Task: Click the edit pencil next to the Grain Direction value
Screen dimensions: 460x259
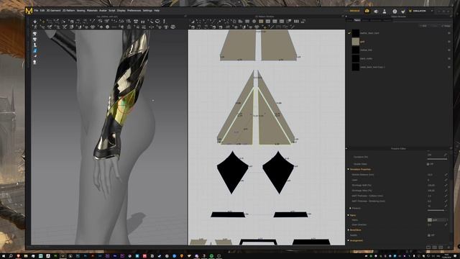Action: (446, 224)
